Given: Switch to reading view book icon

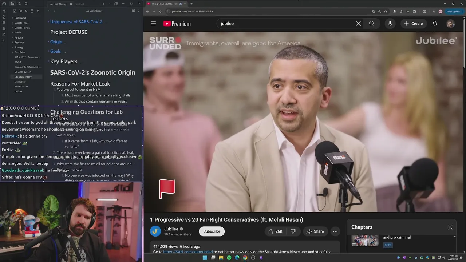Looking at the screenshot, I should (x=133, y=11).
